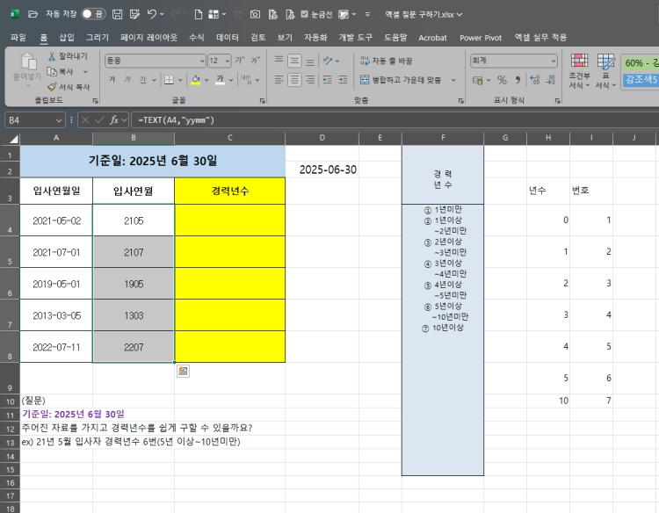Switch to Page Layout (페이지 레이아웃) tab
The image size is (659, 513).
point(148,38)
